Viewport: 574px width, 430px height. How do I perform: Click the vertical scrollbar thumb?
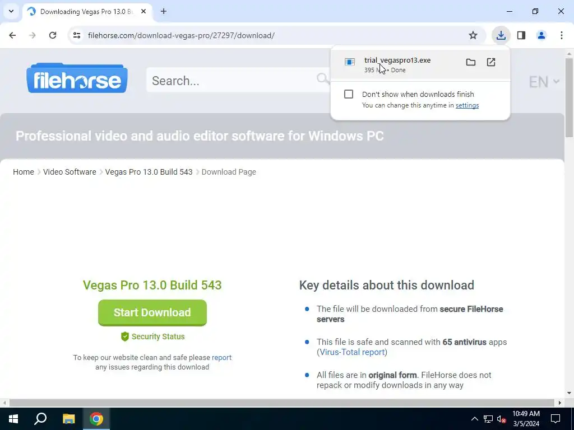point(570,97)
